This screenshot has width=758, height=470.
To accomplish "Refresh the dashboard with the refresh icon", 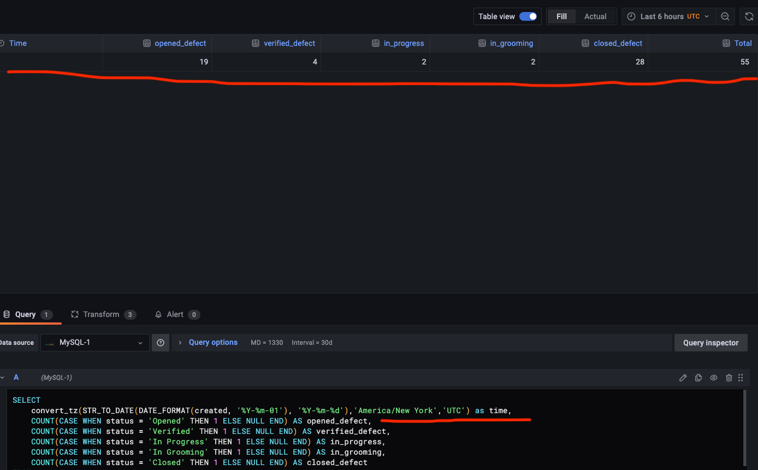I will [749, 16].
